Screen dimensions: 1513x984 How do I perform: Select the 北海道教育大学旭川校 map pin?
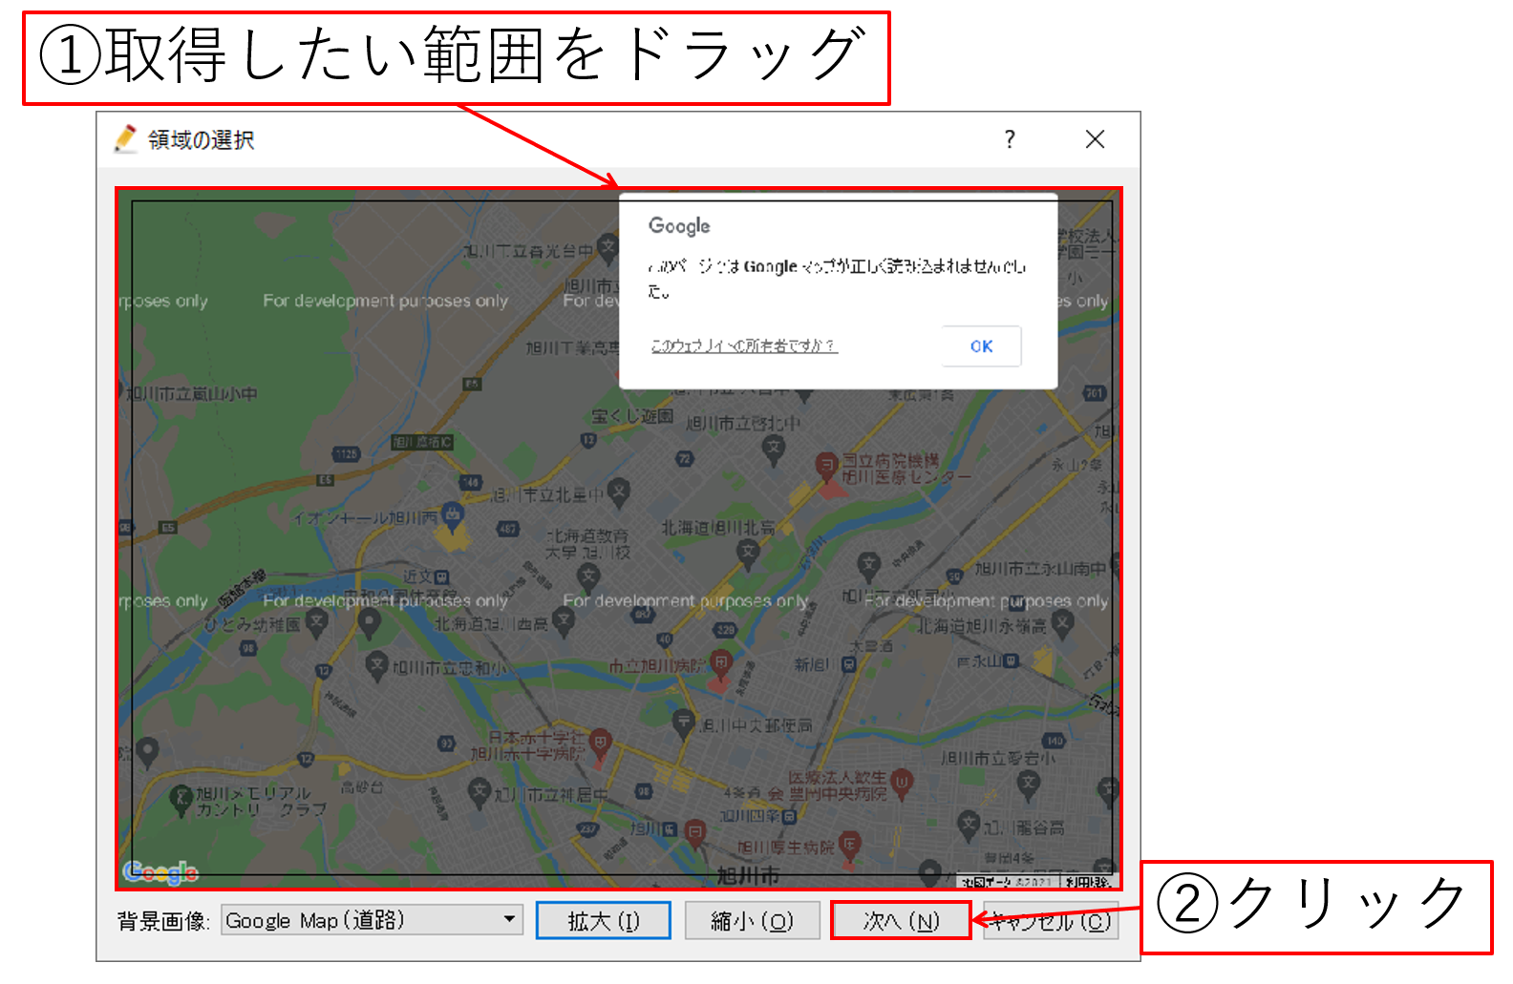588,576
